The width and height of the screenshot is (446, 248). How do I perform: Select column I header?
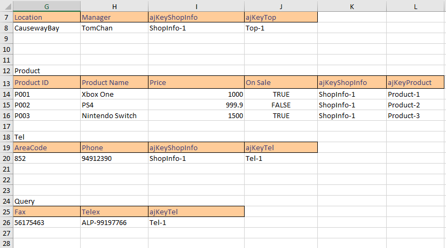point(196,6)
